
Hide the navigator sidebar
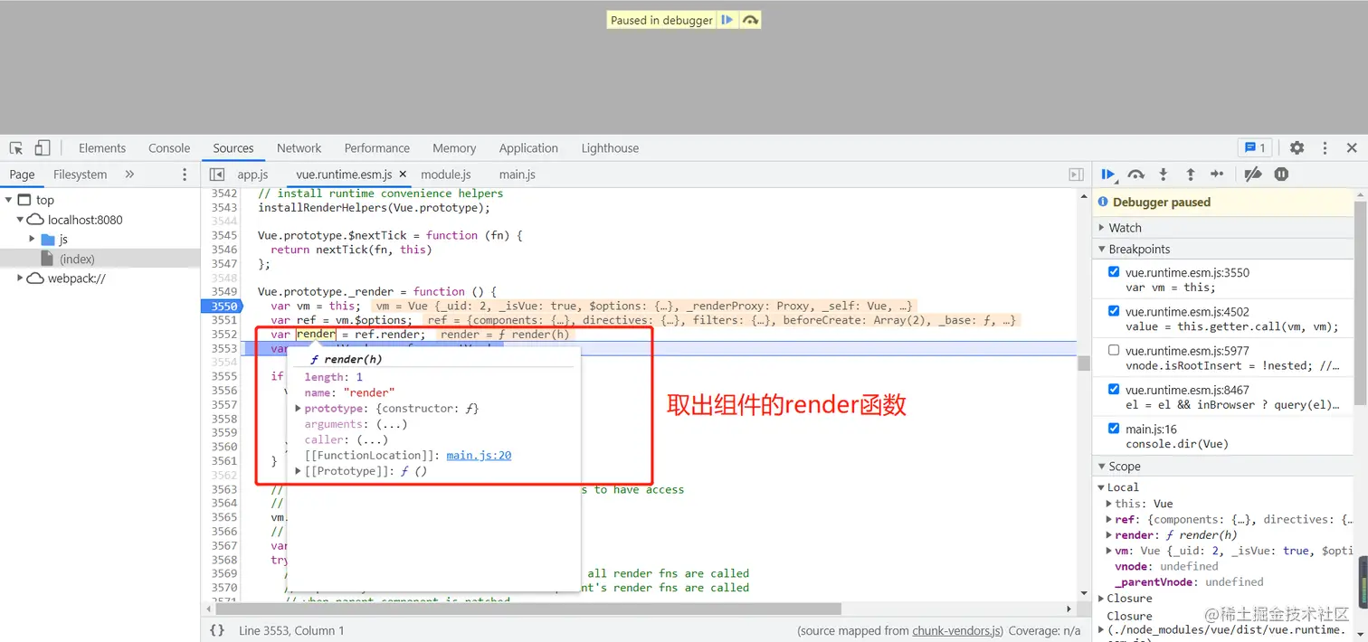click(217, 175)
